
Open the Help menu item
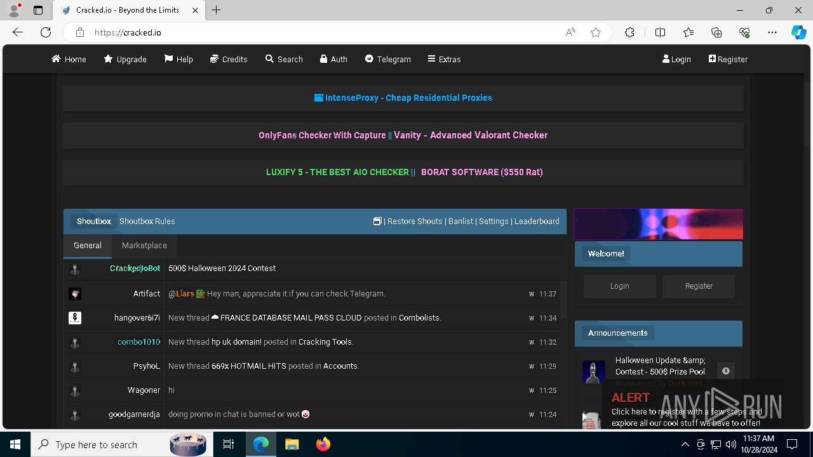click(x=178, y=59)
